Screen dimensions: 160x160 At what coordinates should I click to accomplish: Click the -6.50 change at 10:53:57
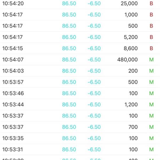pyautogui.click(x=94, y=82)
